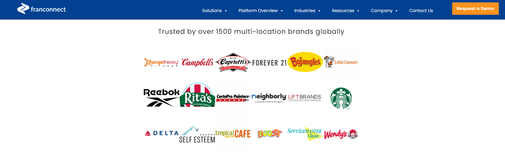This screenshot has width=505, height=159.
Task: Select the Starbucks siren logo
Action: [341, 98]
